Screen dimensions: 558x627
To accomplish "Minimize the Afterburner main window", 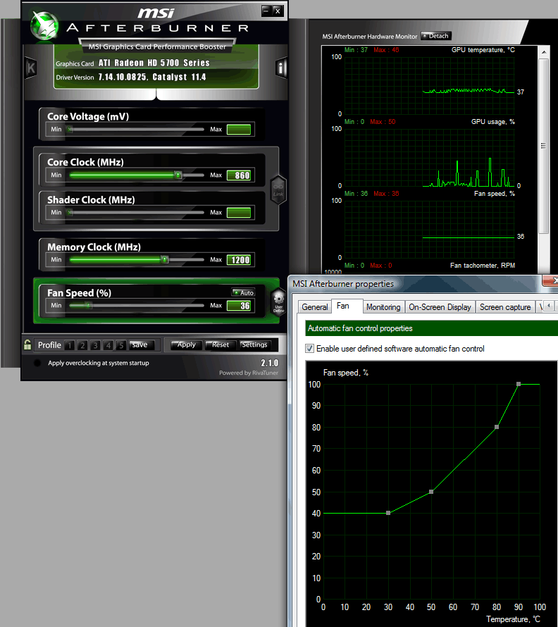I will point(266,11).
